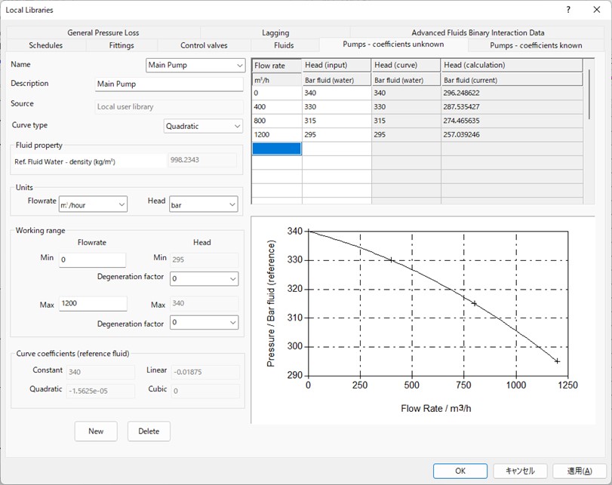Click the m³/h unit cell under Flow rate
The width and height of the screenshot is (612, 485).
[x=277, y=80]
